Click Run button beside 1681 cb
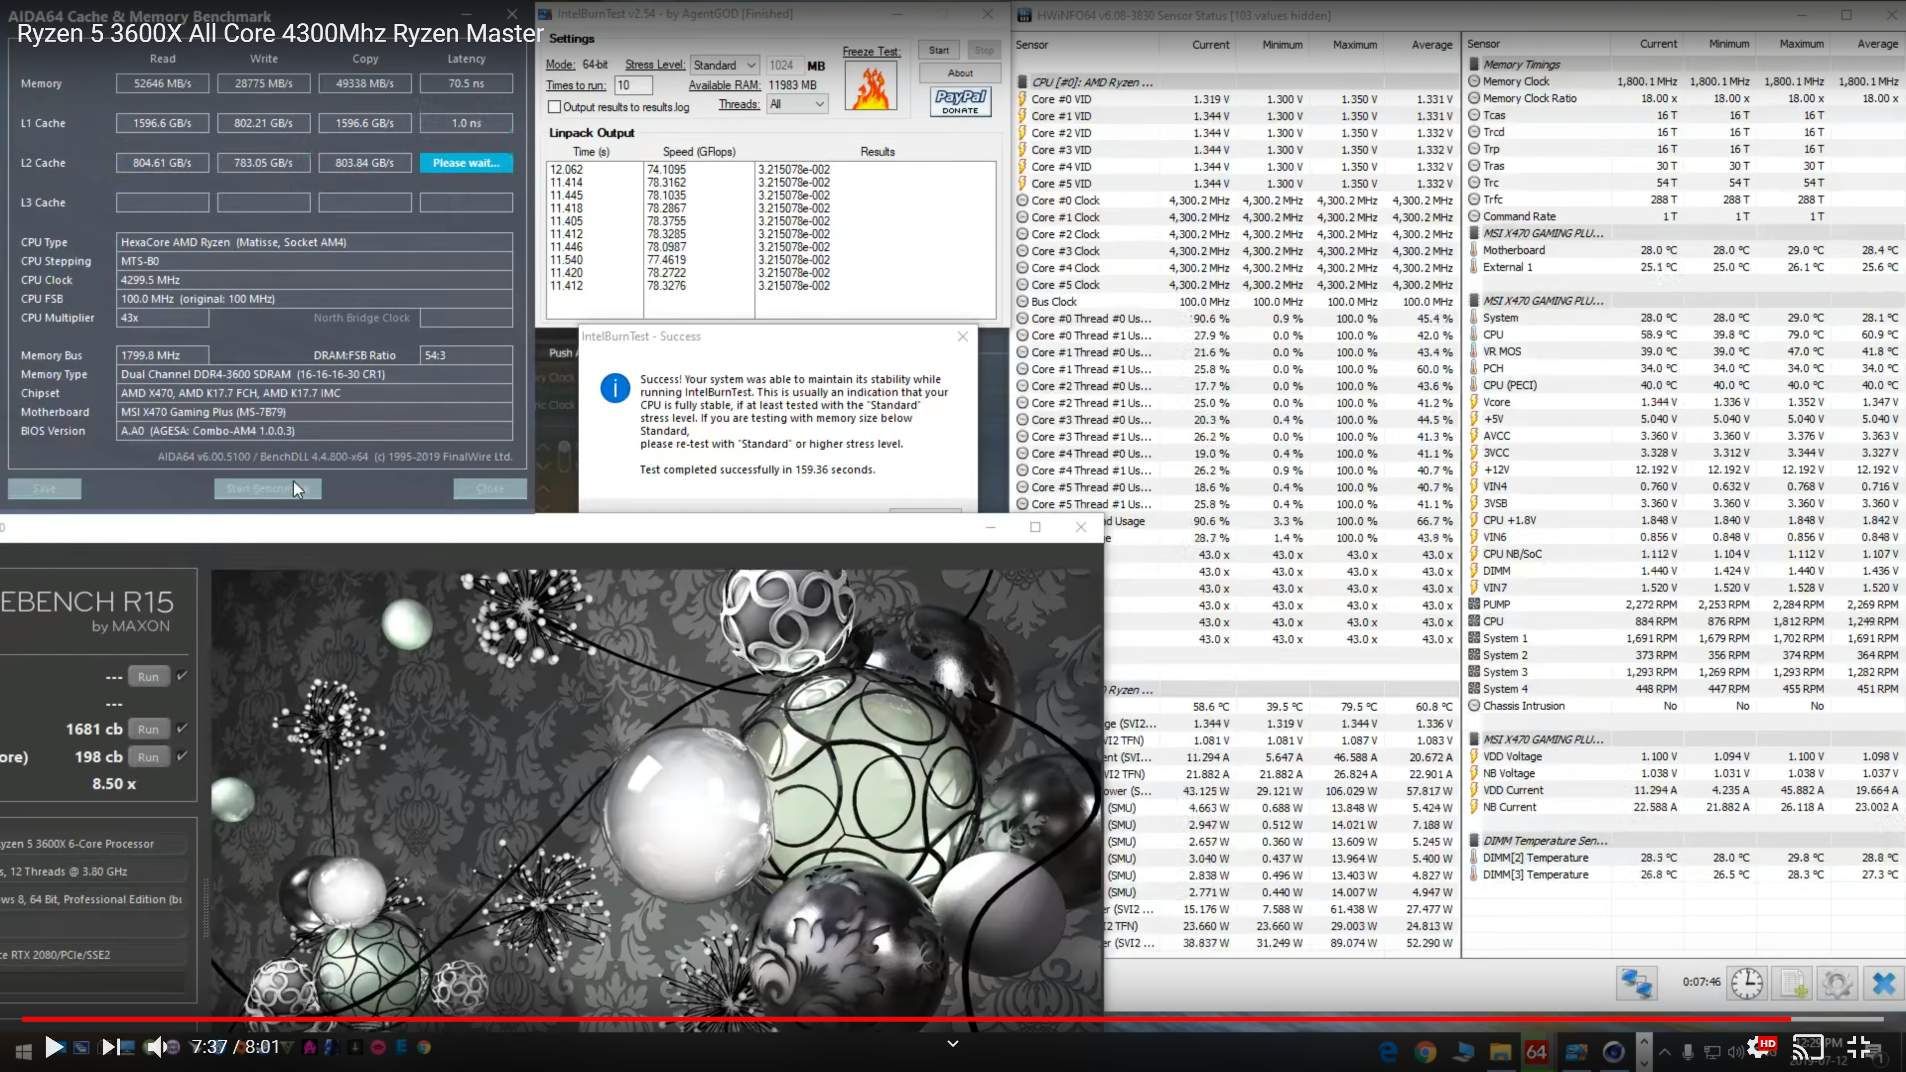This screenshot has width=1906, height=1072. point(148,729)
